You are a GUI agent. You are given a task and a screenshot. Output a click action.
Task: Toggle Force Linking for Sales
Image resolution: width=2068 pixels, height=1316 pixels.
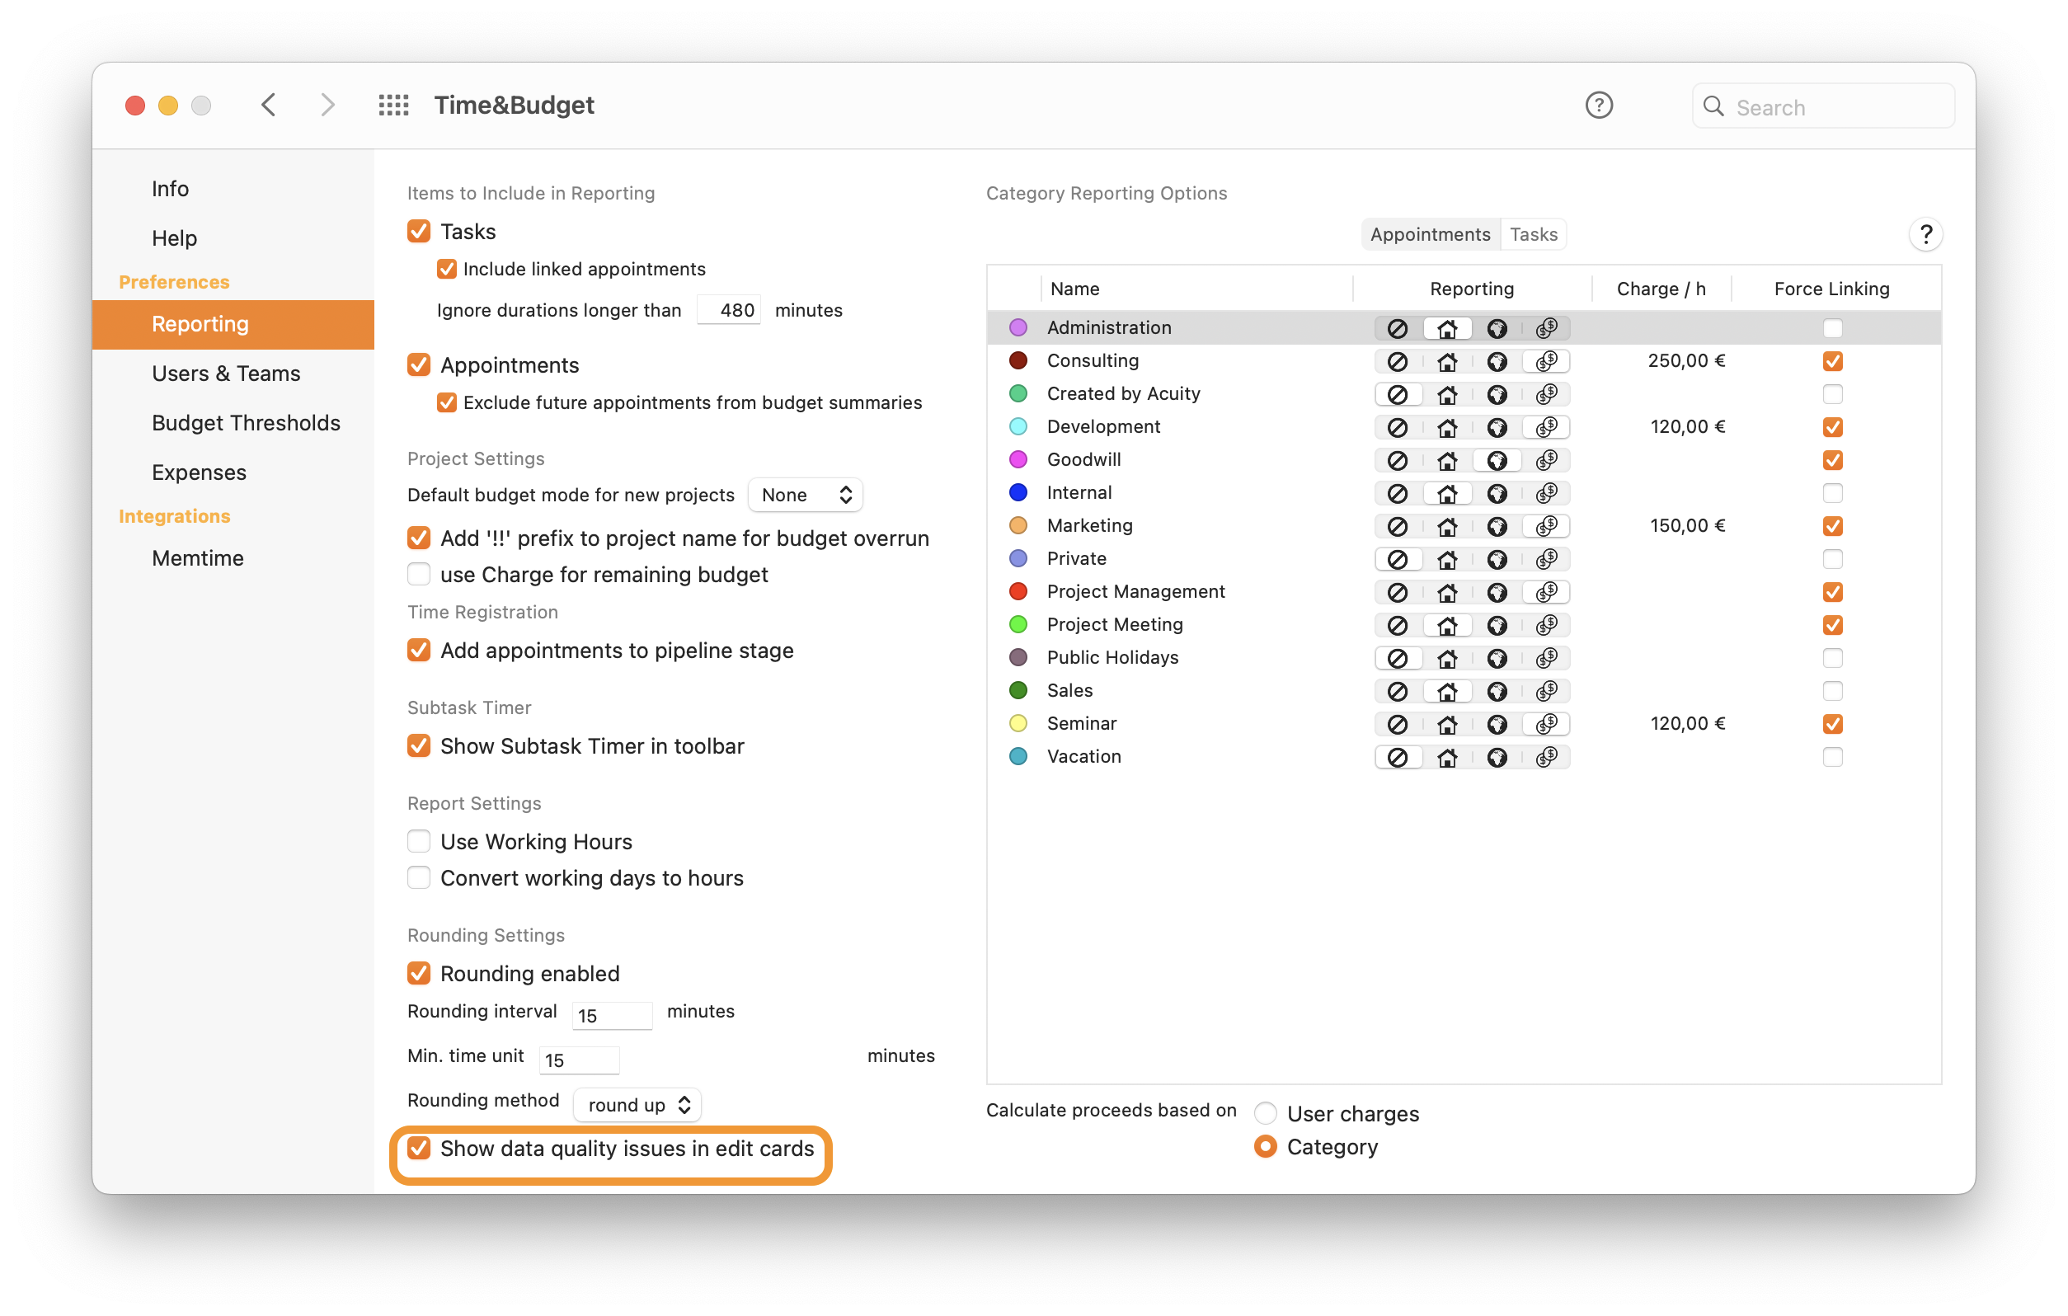[1832, 692]
